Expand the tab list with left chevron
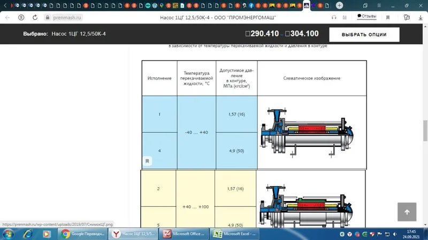This screenshot has width=428, height=240. [5, 5]
